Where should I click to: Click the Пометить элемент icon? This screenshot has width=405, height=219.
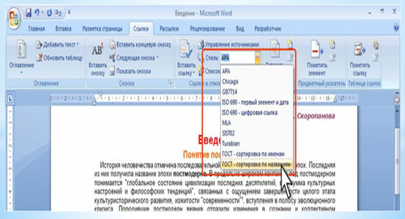tap(317, 49)
